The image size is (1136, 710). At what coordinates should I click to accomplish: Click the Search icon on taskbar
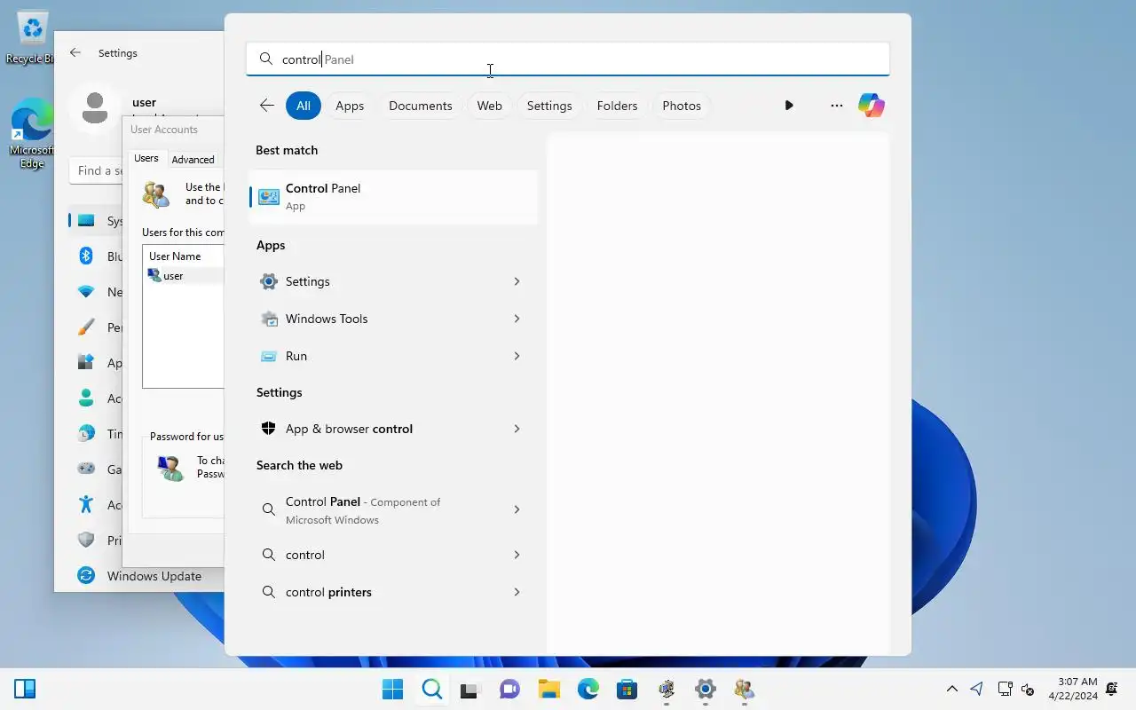[x=431, y=689]
